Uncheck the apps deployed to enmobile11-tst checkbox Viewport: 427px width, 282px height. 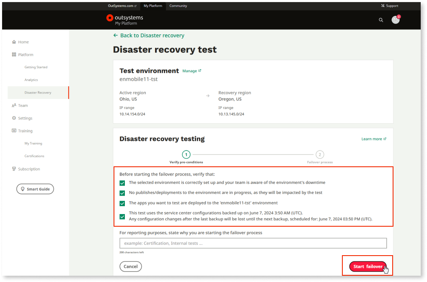click(122, 204)
